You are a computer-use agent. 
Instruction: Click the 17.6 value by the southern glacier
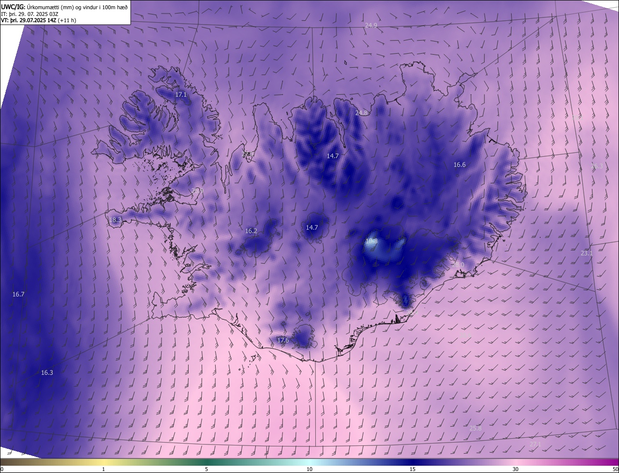[283, 340]
